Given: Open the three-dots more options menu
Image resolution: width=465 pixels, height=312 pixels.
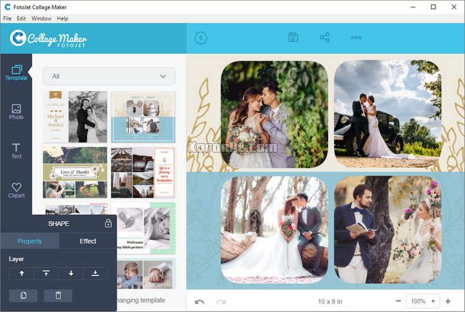Looking at the screenshot, I should [x=356, y=38].
